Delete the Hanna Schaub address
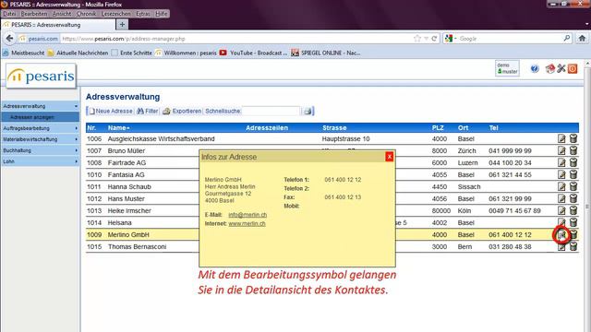This screenshot has height=332, width=591. (573, 186)
